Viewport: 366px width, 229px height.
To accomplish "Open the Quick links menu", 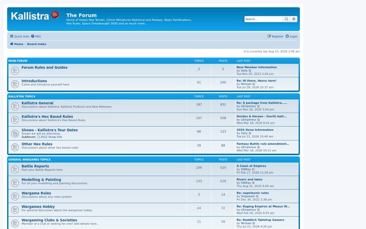I will tap(20, 37).
